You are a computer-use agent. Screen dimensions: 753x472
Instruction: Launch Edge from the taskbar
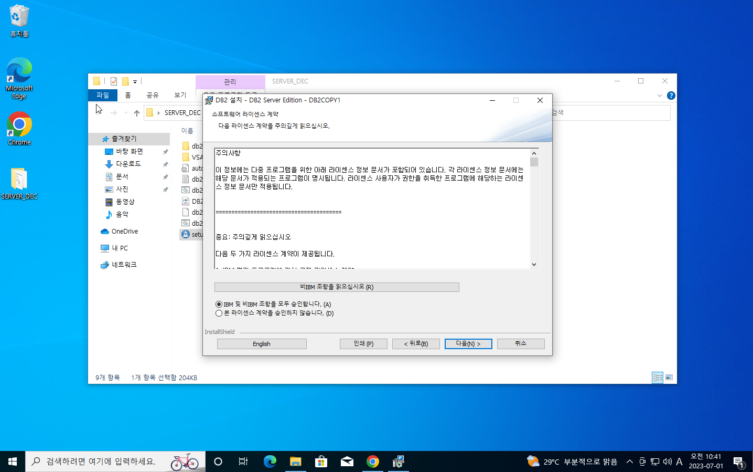pyautogui.click(x=270, y=461)
